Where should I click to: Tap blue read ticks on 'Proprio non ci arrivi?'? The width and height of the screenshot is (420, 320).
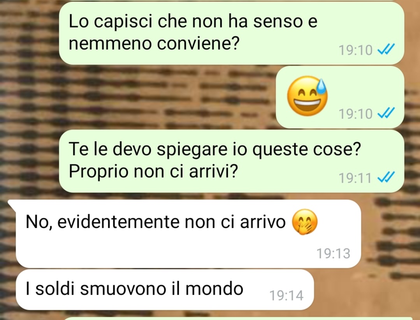pos(386,177)
